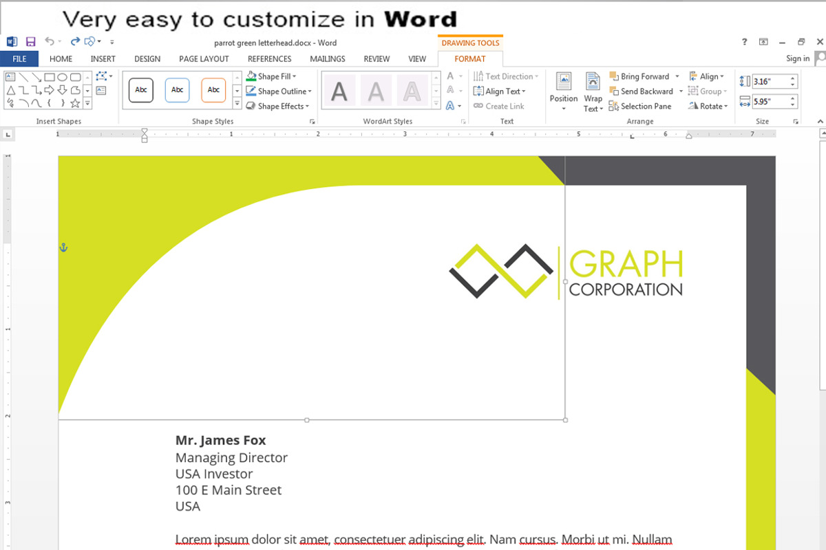The height and width of the screenshot is (550, 826).
Task: Click the object anchor icon in the margin
Action: coord(63,247)
